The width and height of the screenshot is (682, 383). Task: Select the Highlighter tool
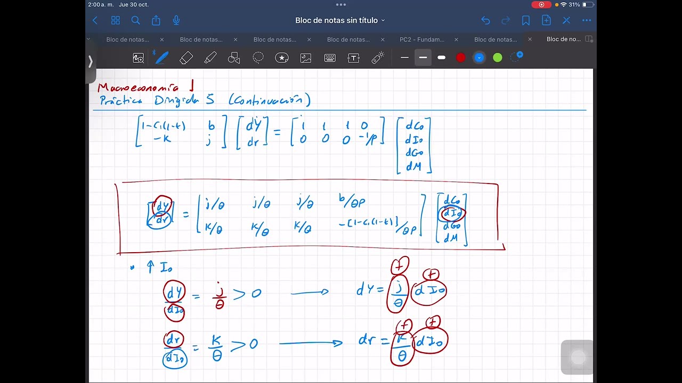coord(210,58)
